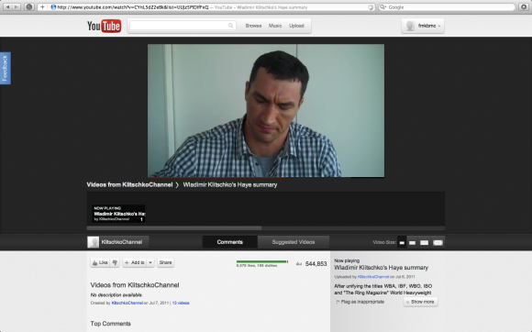The height and width of the screenshot is (332, 532).
Task: Click the browser back arrow
Action: click(x=7, y=6)
